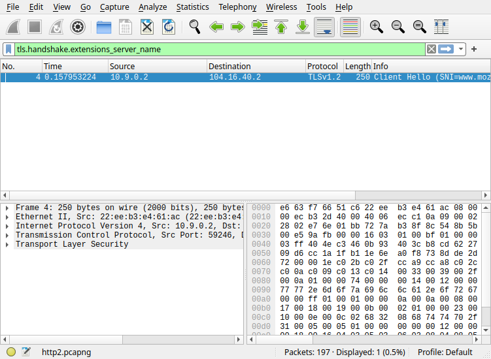The height and width of the screenshot is (359, 491).
Task: Reset text to normal size
Action: tap(420, 27)
